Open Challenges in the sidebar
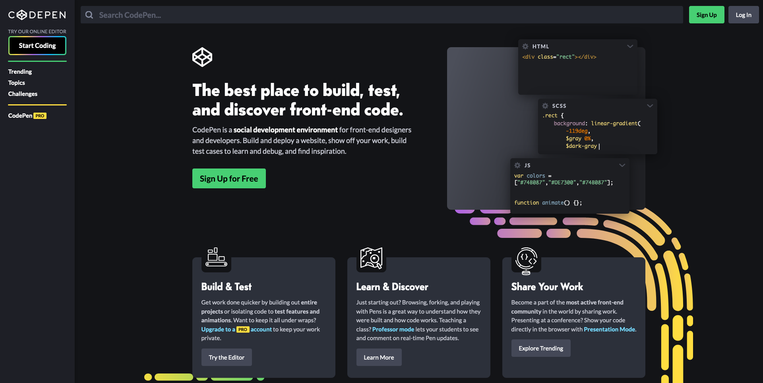The width and height of the screenshot is (763, 383). point(23,94)
